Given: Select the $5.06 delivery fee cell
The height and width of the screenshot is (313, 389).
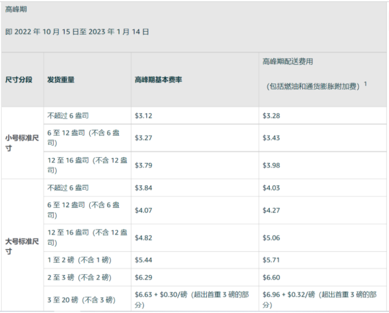Looking at the screenshot, I should point(271,238).
